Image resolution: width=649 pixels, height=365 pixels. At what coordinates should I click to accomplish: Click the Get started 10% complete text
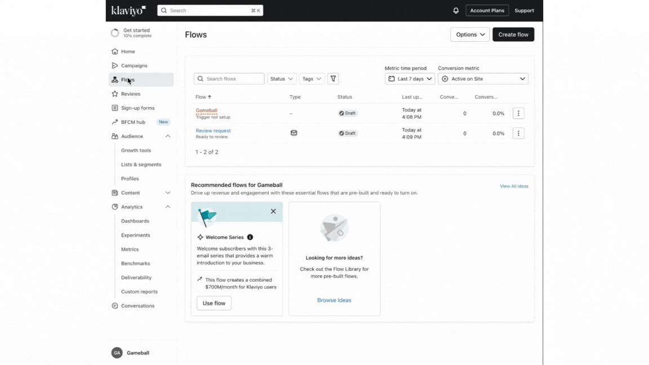click(x=137, y=33)
